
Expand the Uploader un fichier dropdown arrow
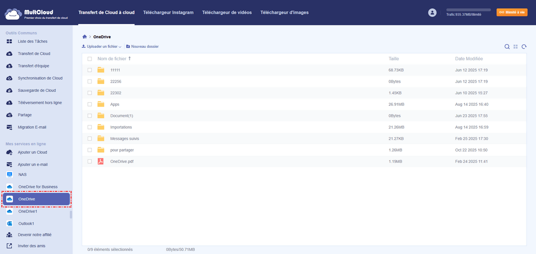(x=120, y=47)
